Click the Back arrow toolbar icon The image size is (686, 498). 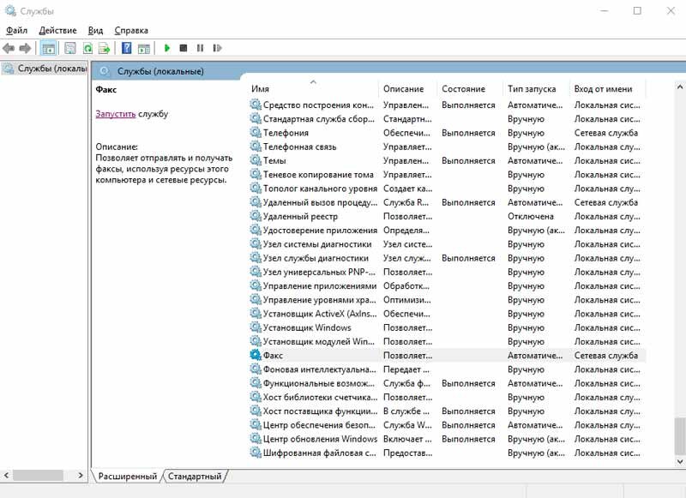9,48
